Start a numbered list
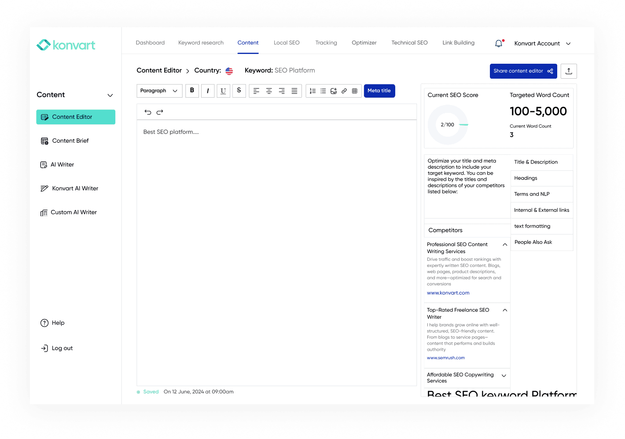625x439 pixels. (312, 91)
